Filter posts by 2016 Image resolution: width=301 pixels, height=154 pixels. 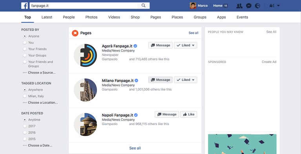(x=25, y=133)
